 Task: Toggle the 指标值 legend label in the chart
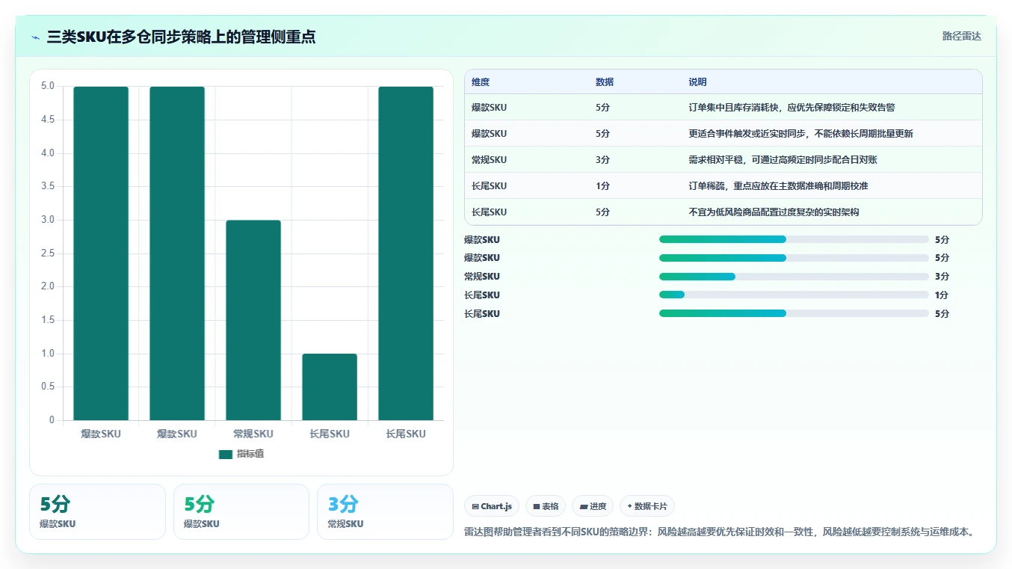click(250, 455)
